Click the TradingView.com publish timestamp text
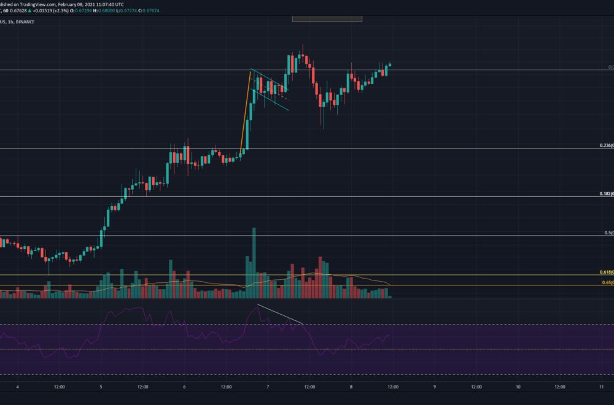Viewport: 614px width, 405px height. point(62,5)
